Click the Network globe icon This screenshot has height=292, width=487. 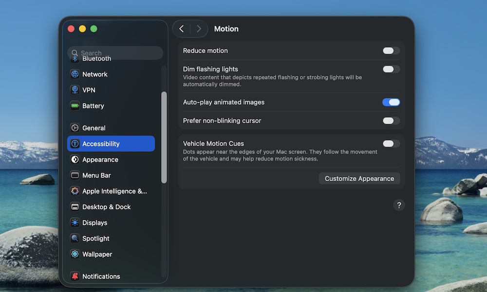(75, 74)
